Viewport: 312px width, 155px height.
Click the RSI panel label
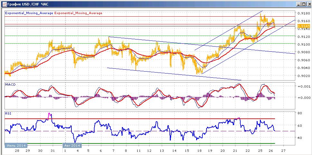(x=8, y=114)
